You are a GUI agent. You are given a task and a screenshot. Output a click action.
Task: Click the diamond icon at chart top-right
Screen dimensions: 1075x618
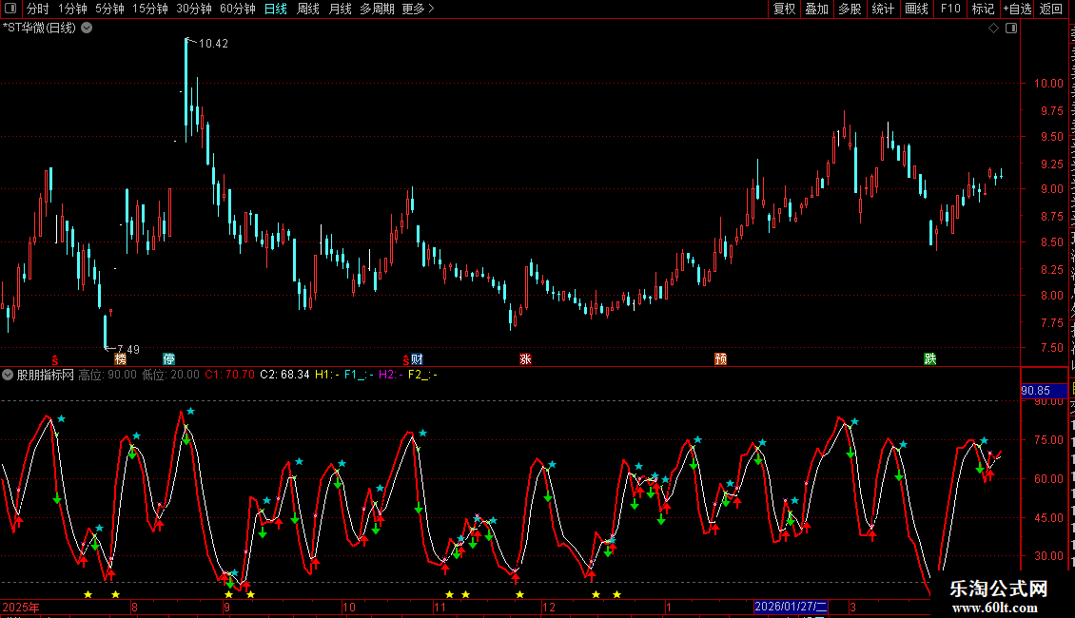coord(993,29)
